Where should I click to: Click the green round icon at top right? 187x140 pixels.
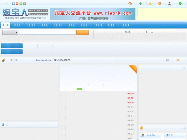pos(180,3)
